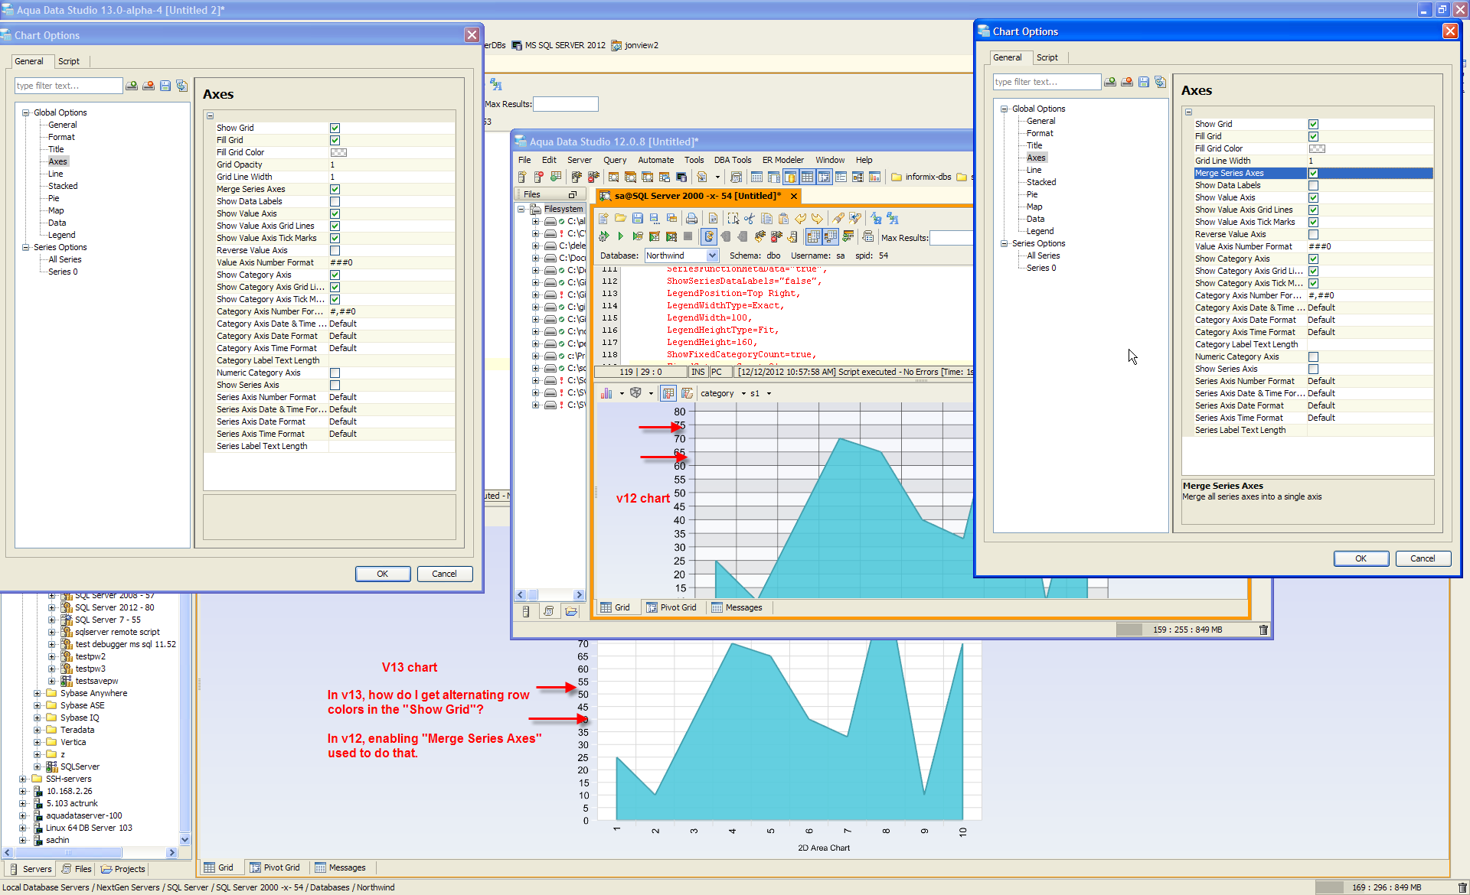1470x895 pixels.
Task: Open the Projects panel button
Action: [x=122, y=869]
